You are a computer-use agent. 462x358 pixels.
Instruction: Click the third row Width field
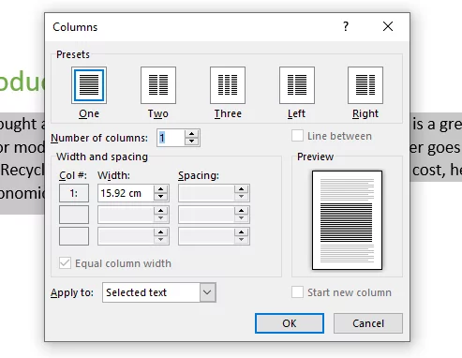click(126, 236)
